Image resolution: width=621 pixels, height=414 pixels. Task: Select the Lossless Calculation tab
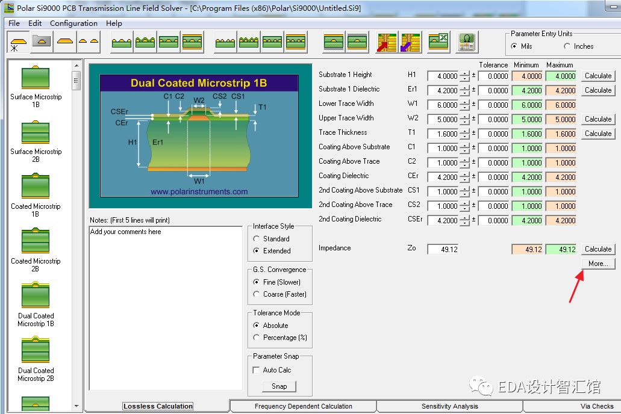point(158,406)
